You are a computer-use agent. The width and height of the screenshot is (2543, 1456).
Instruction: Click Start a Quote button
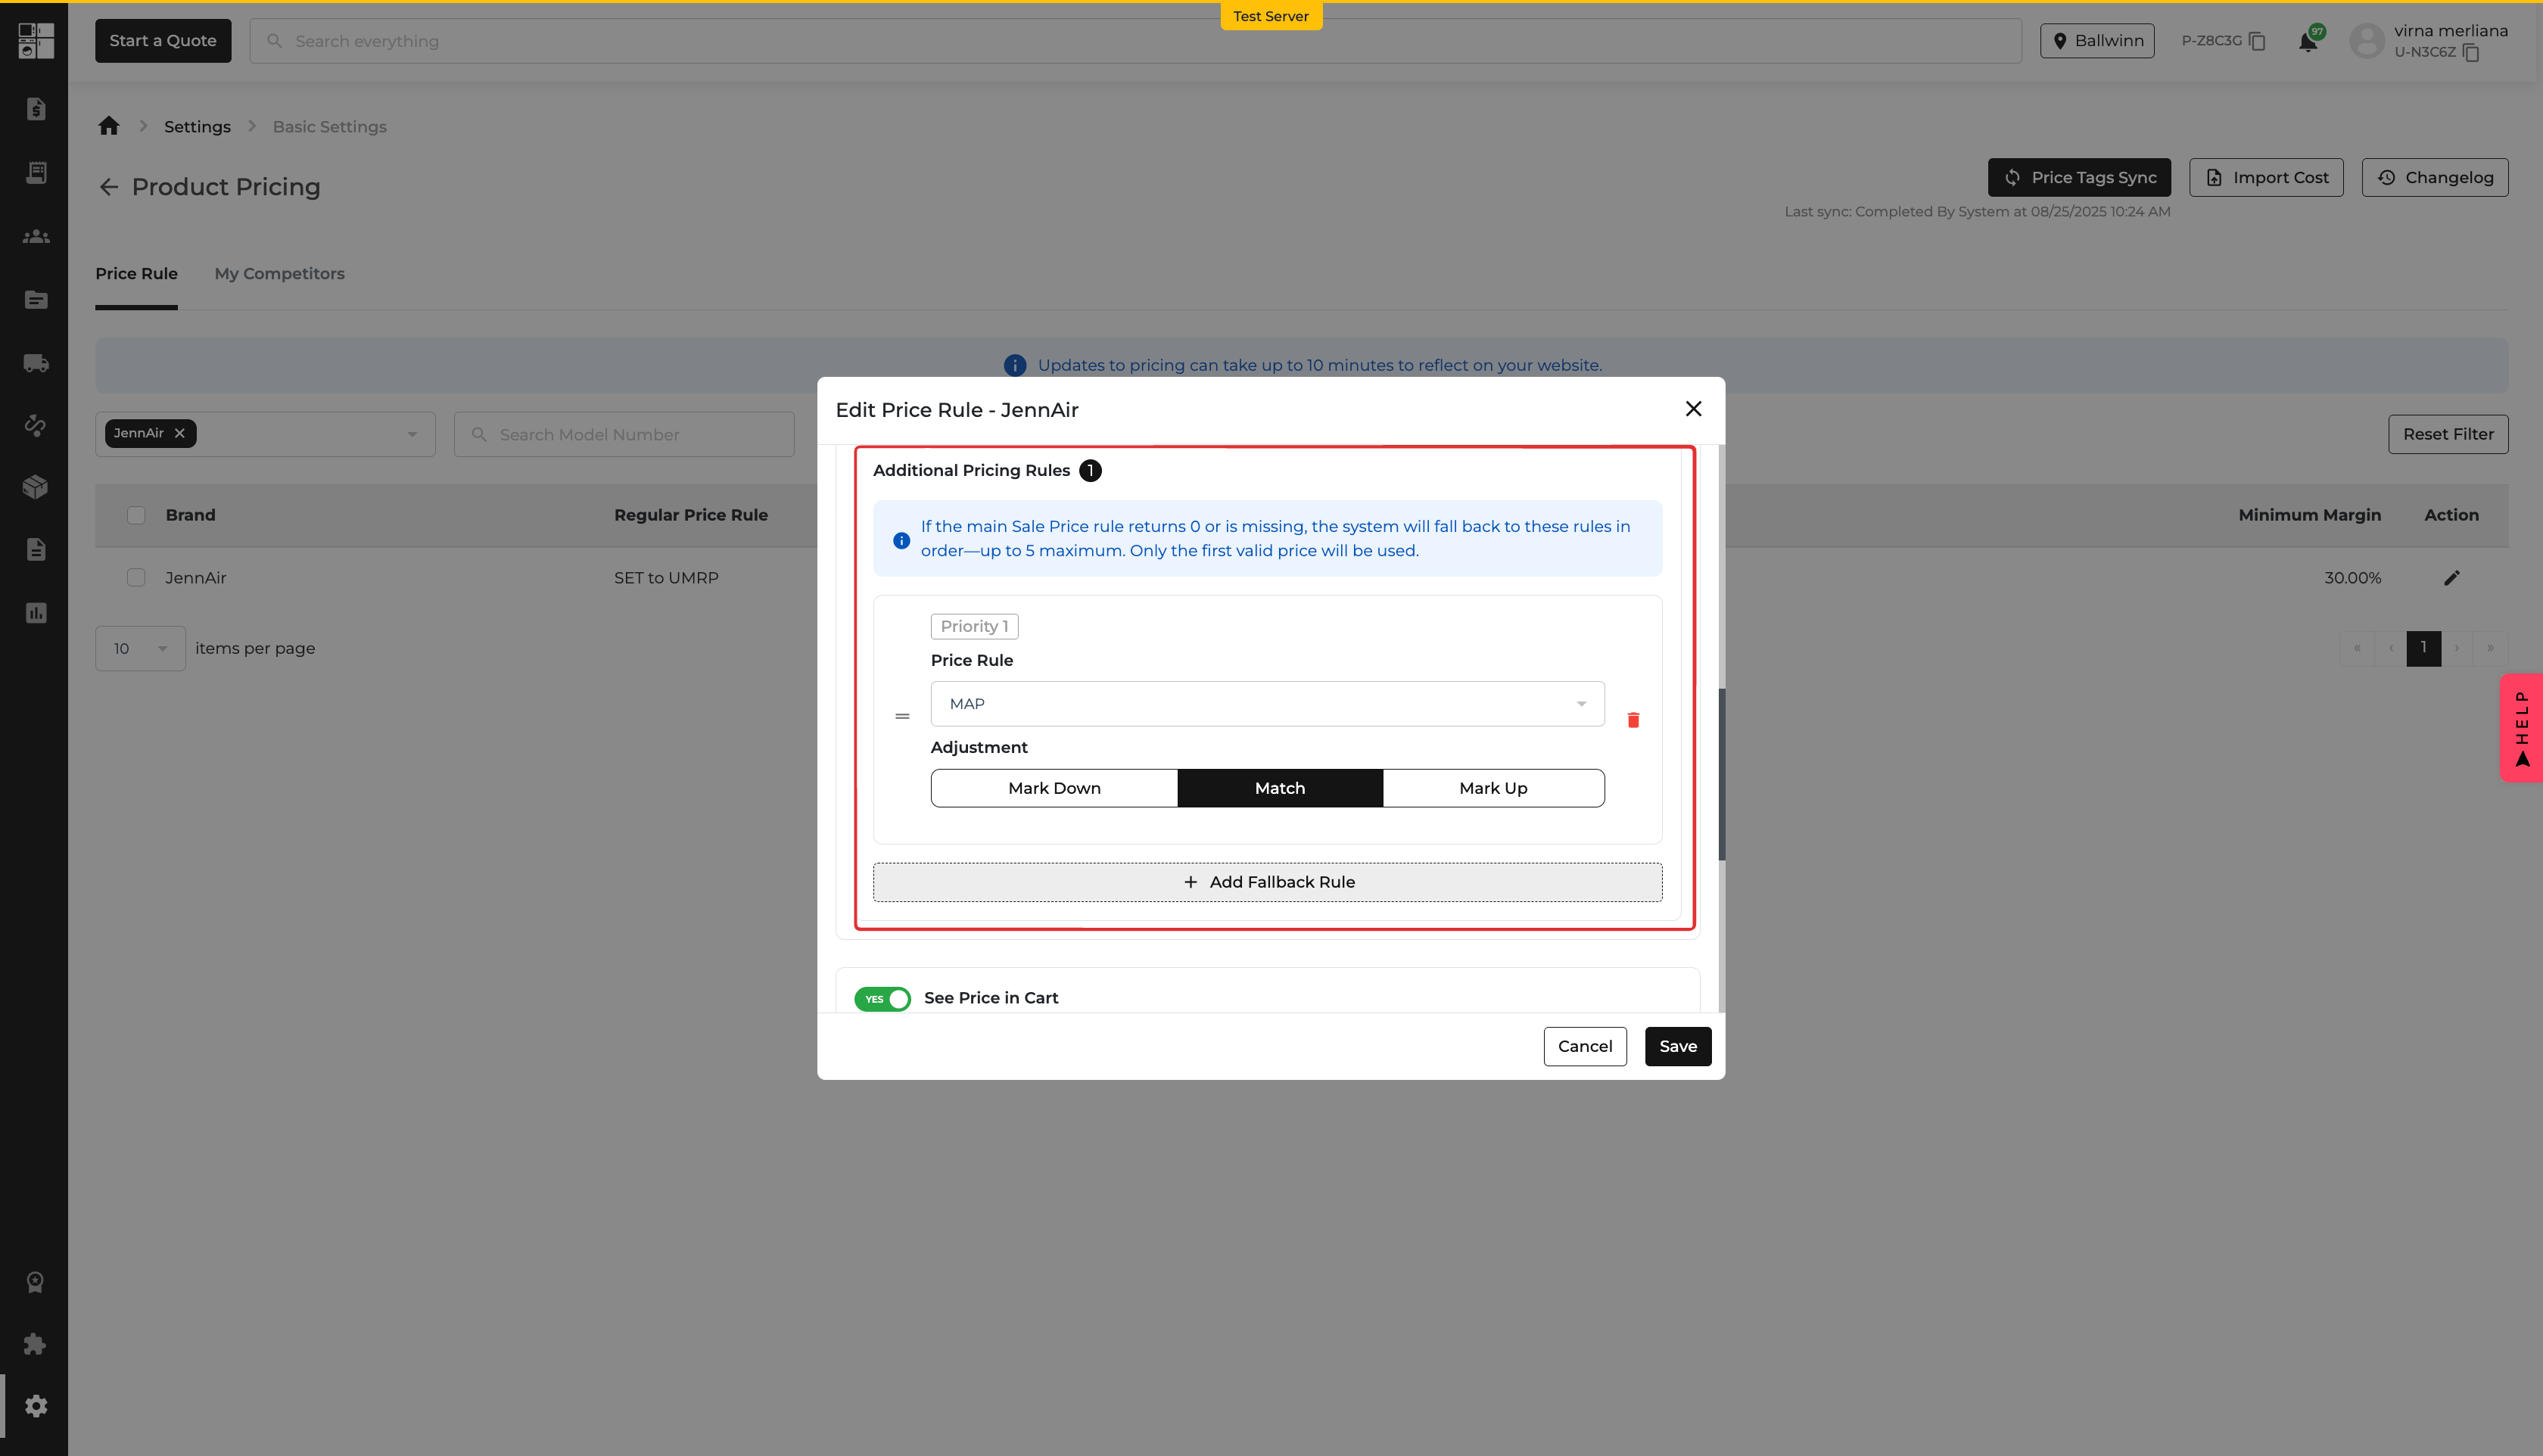(163, 41)
